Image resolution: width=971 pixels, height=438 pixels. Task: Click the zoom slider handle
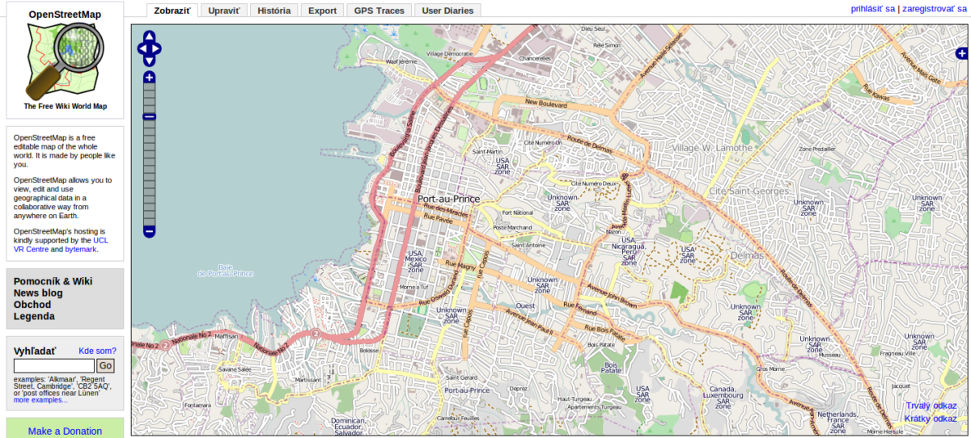(x=149, y=117)
